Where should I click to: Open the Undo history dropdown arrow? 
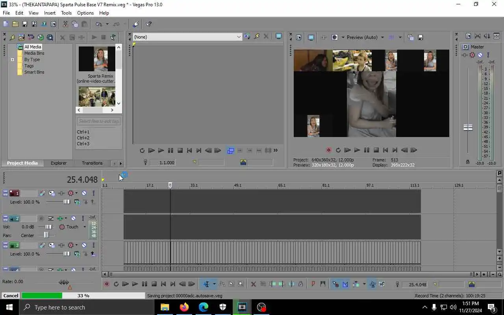coord(107,24)
